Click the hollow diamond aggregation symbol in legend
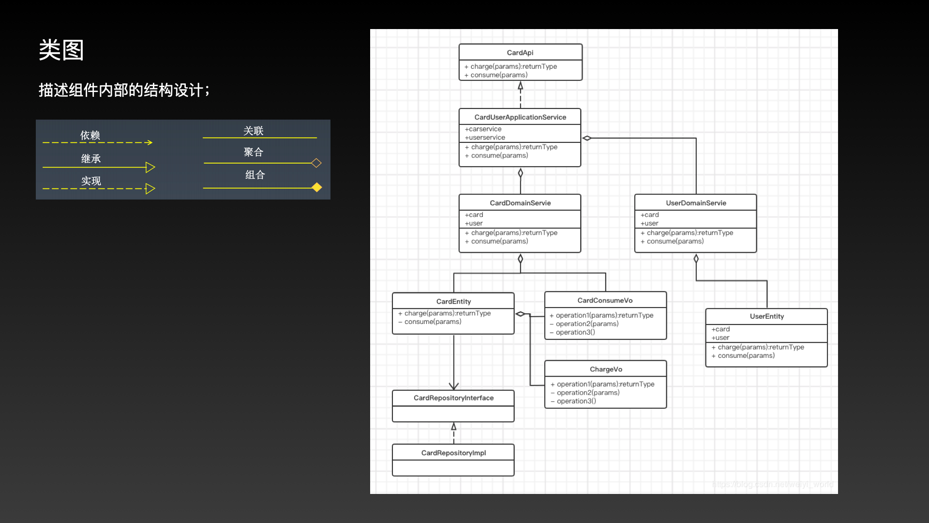 [x=316, y=163]
